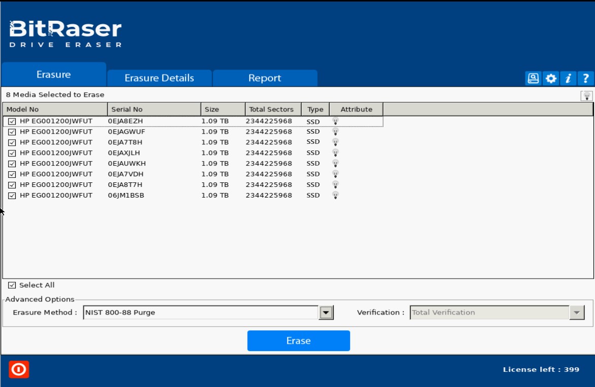Image resolution: width=595 pixels, height=387 pixels.
Task: Click attribute bulb icon for 0EJAUWKH
Action: pos(335,164)
